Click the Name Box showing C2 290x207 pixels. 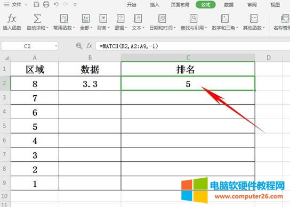(x=27, y=46)
